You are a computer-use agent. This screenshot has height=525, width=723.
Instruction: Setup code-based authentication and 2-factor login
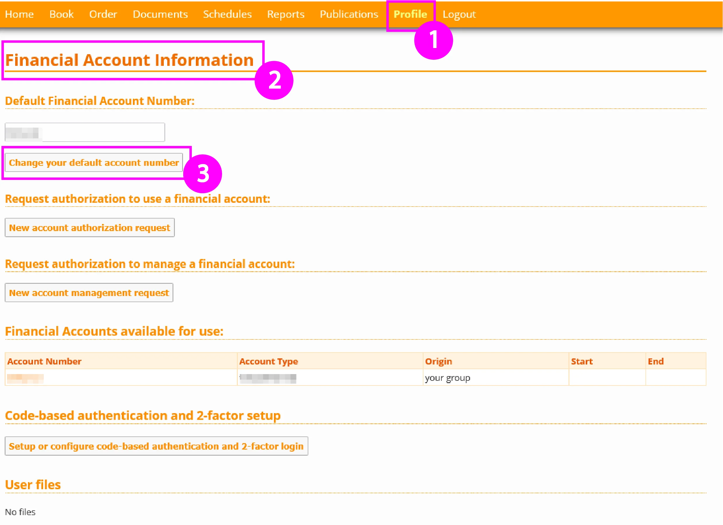[156, 446]
